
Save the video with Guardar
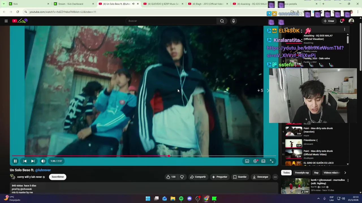coord(240,177)
